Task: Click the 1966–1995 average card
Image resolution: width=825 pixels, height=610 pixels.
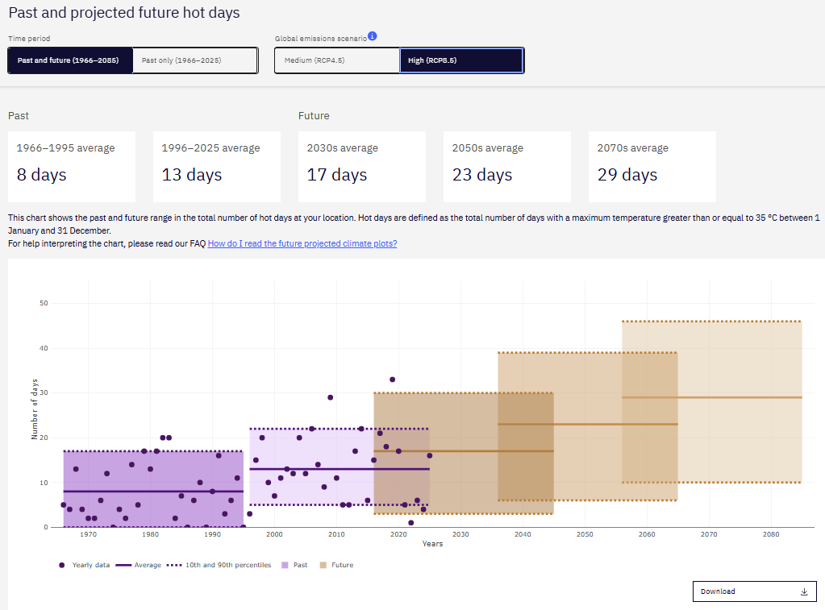Action: [x=72, y=167]
